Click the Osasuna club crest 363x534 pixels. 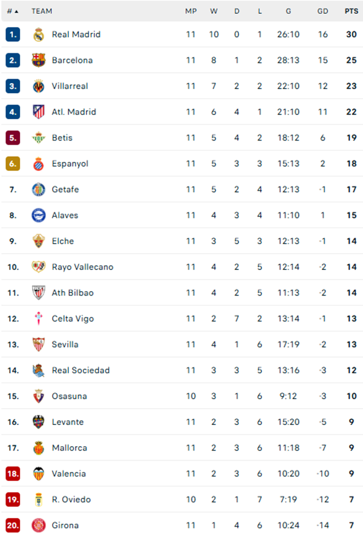click(x=36, y=396)
